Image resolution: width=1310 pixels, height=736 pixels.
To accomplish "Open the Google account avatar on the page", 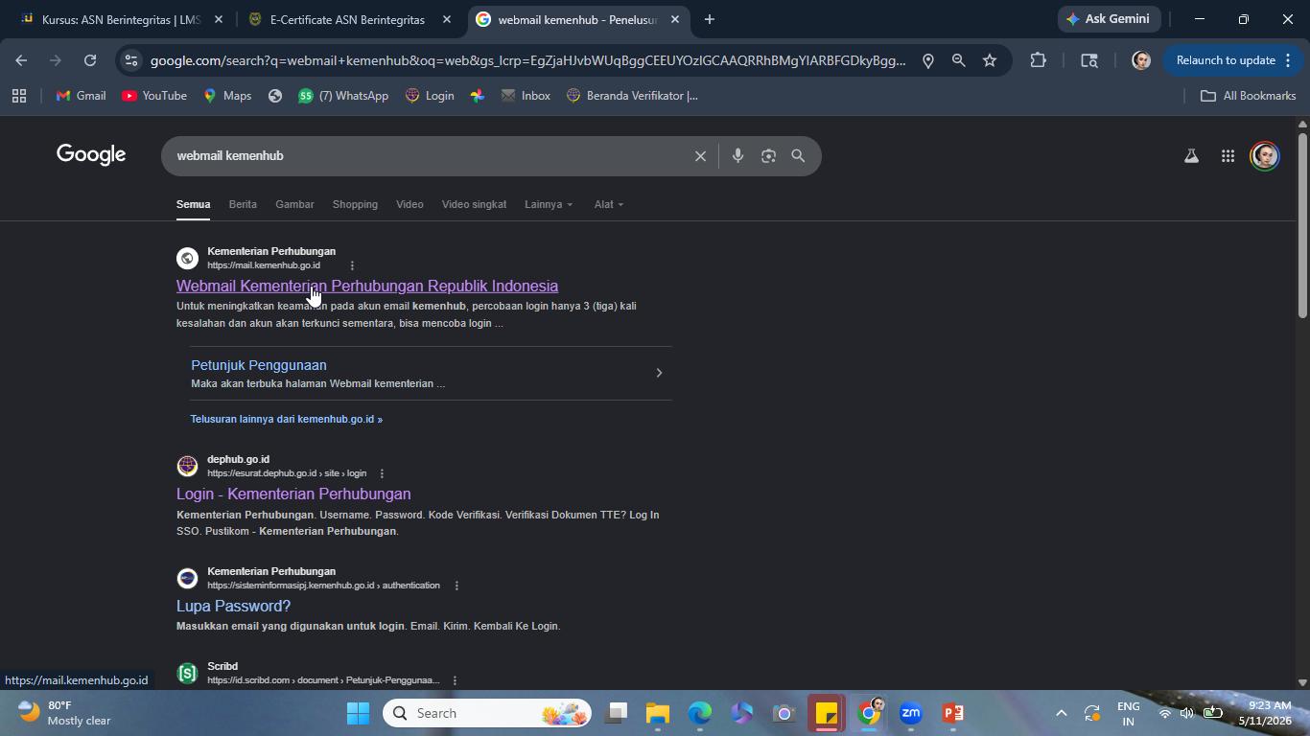I will coord(1265,156).
